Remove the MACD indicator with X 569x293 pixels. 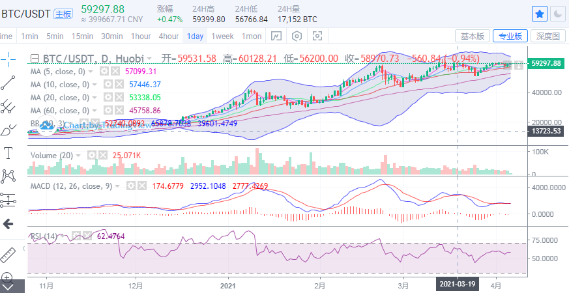point(141,186)
